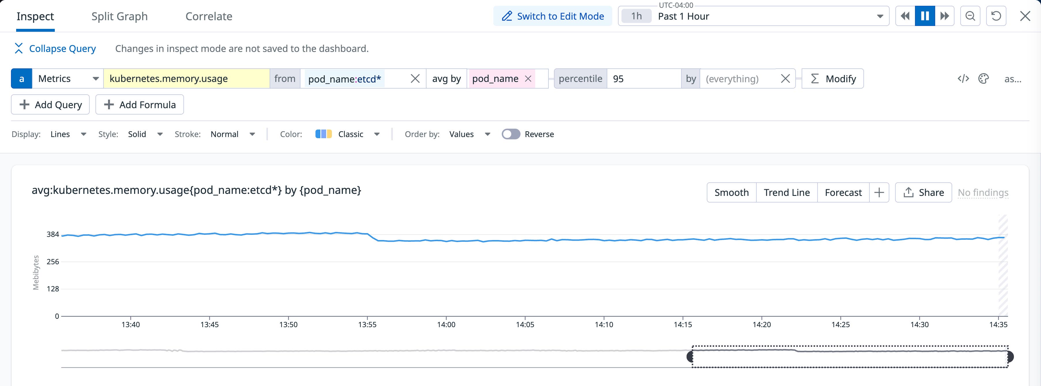Open the query code editor icon

[964, 79]
